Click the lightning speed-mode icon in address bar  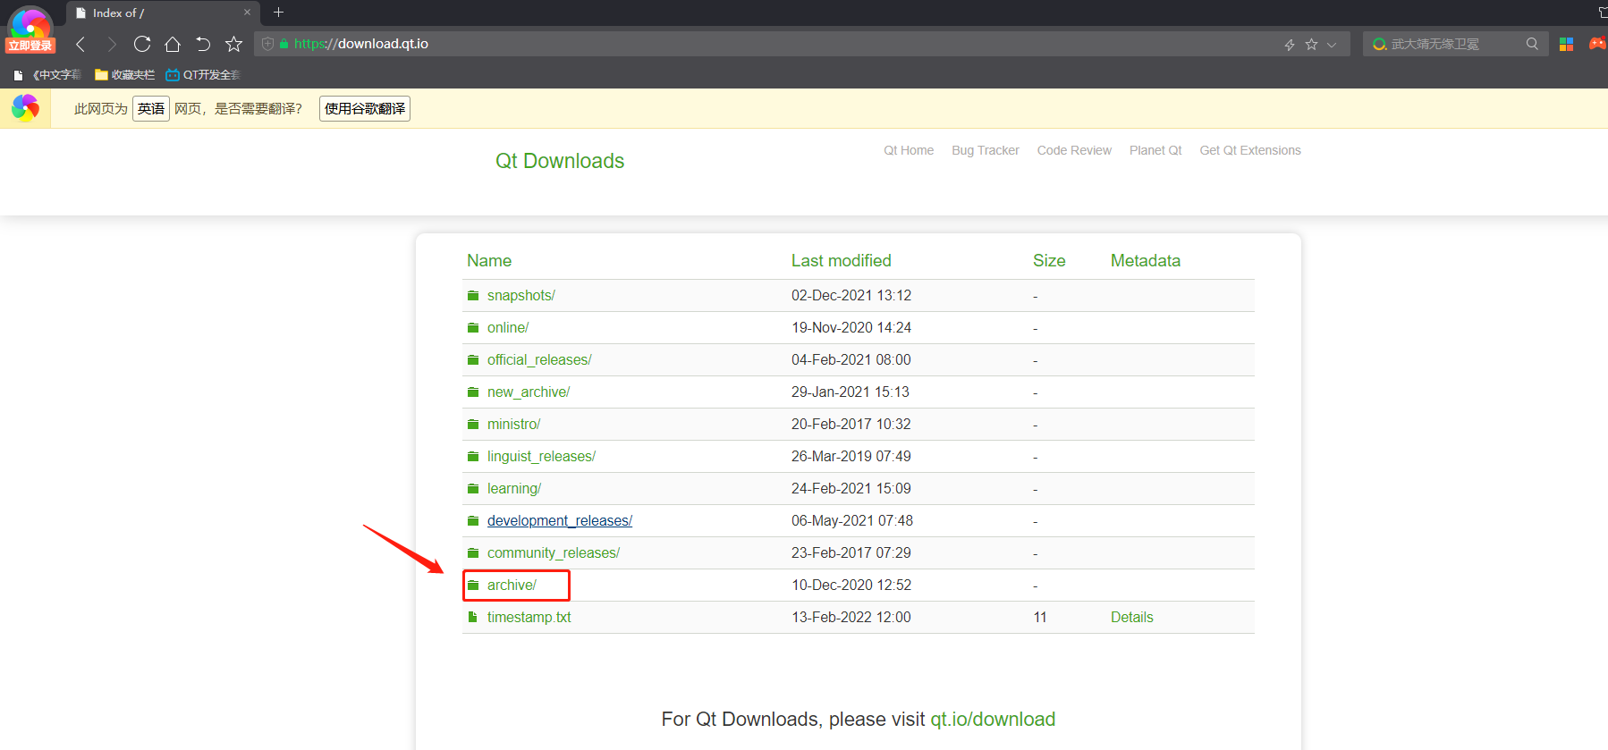click(x=1290, y=44)
